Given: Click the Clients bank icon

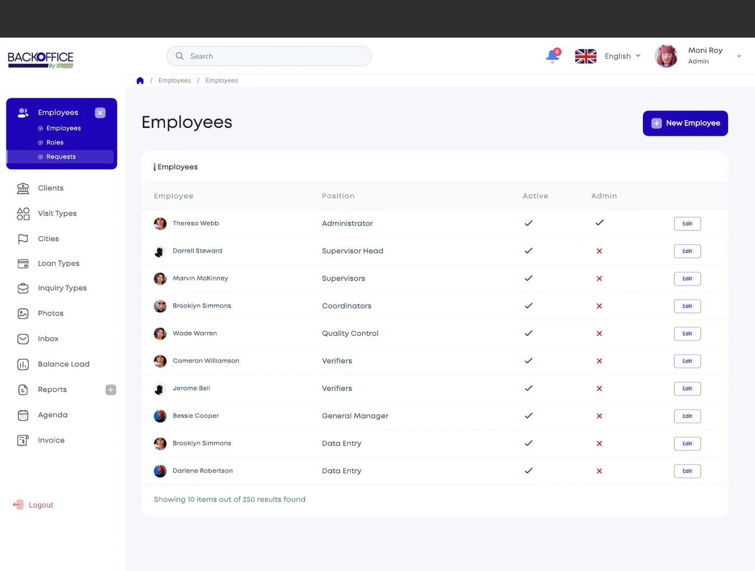Looking at the screenshot, I should (x=23, y=188).
